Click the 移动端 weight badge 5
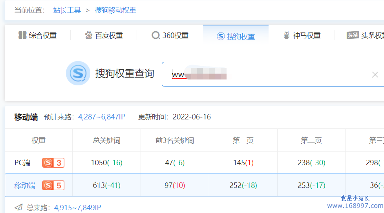 pyautogui.click(x=53, y=186)
